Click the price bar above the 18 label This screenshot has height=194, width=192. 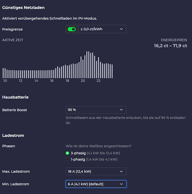pos(67,72)
